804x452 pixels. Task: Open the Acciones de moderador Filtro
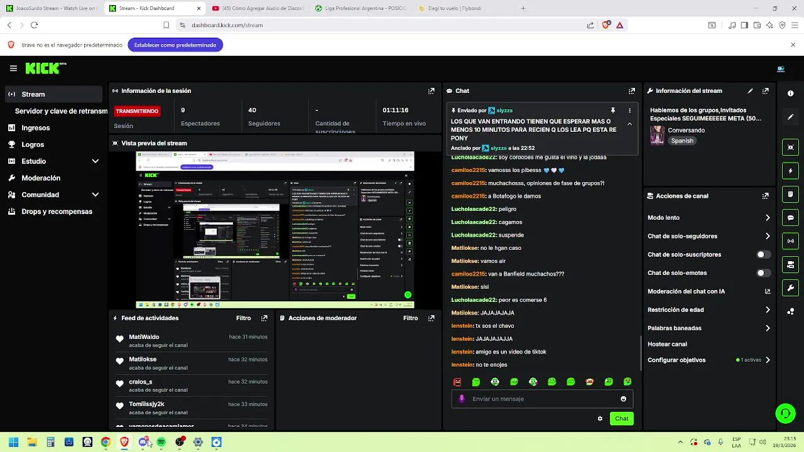click(x=410, y=318)
